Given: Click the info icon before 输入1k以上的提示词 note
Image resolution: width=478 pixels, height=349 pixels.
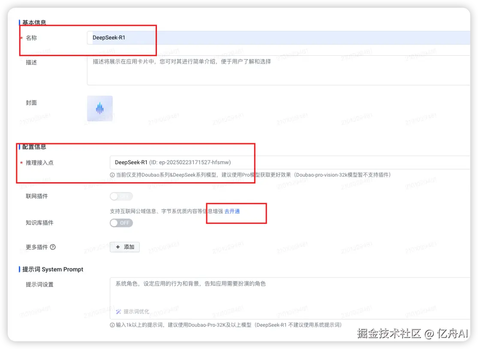Looking at the screenshot, I should pyautogui.click(x=112, y=325).
